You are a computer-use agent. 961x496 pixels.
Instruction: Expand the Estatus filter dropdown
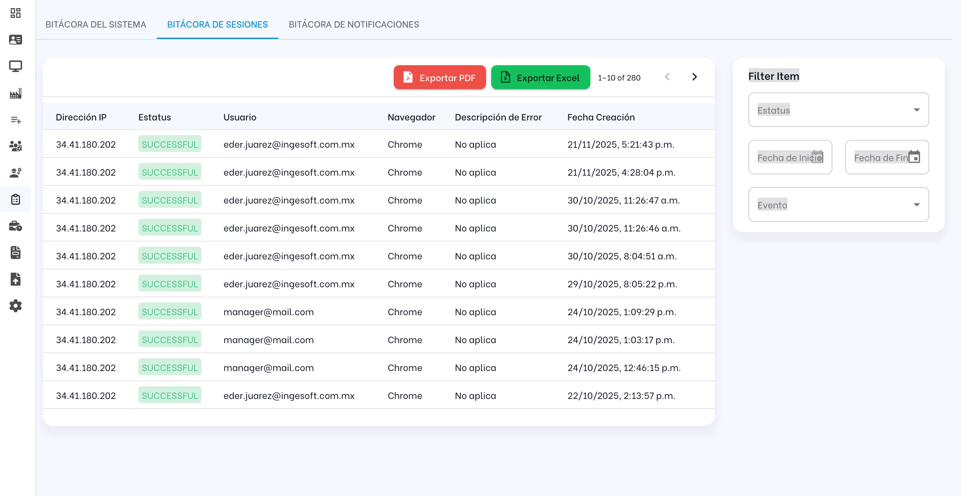pos(838,110)
